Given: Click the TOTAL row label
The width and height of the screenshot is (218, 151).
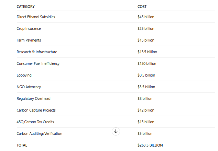Looking at the screenshot, I should pyautogui.click(x=22, y=145).
